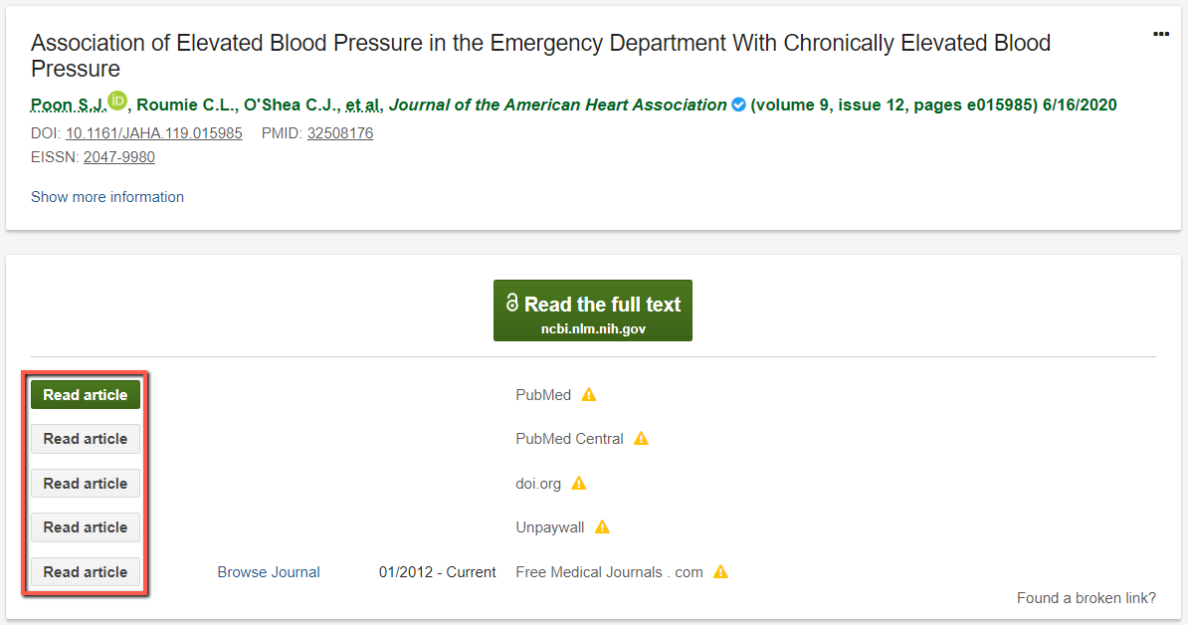Click the blue verified checkmark after journal name
Screen dimensions: 1188x625
click(738, 104)
